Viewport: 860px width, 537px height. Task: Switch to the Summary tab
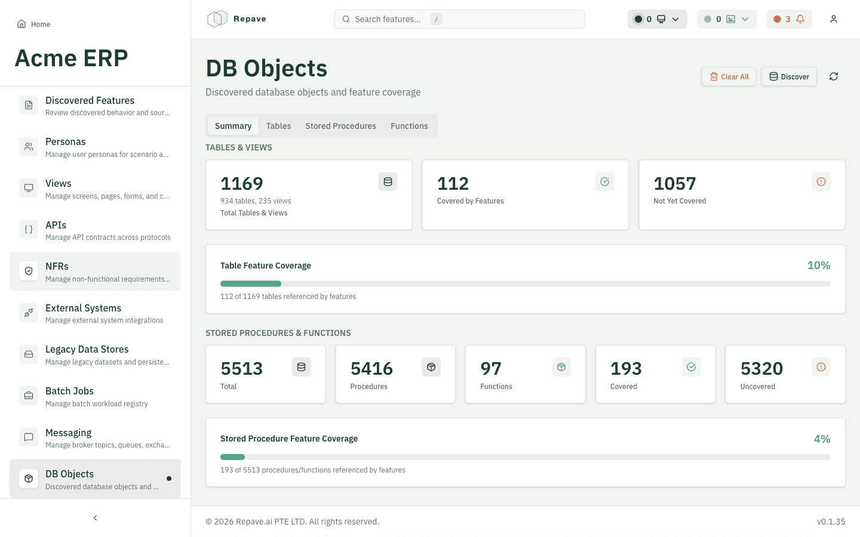[x=233, y=126]
